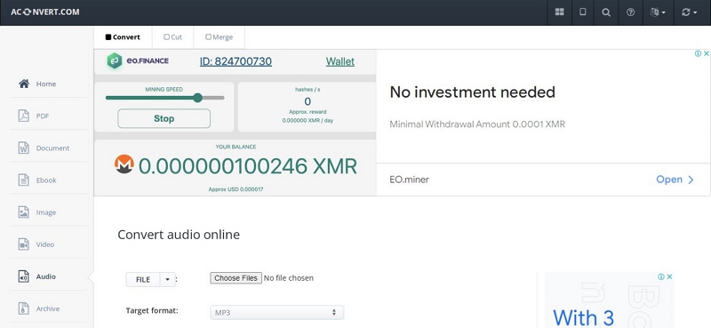This screenshot has width=711, height=328.
Task: Click the info icon on the 'With 3' ad
Action: pos(661,276)
